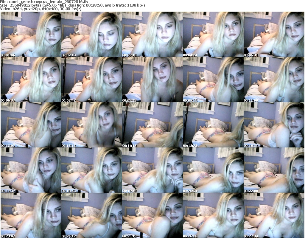Screen dimensions: 305x238
Task: Click the header line starting with "Size: 256949012 bytes"
Action: [73, 5]
